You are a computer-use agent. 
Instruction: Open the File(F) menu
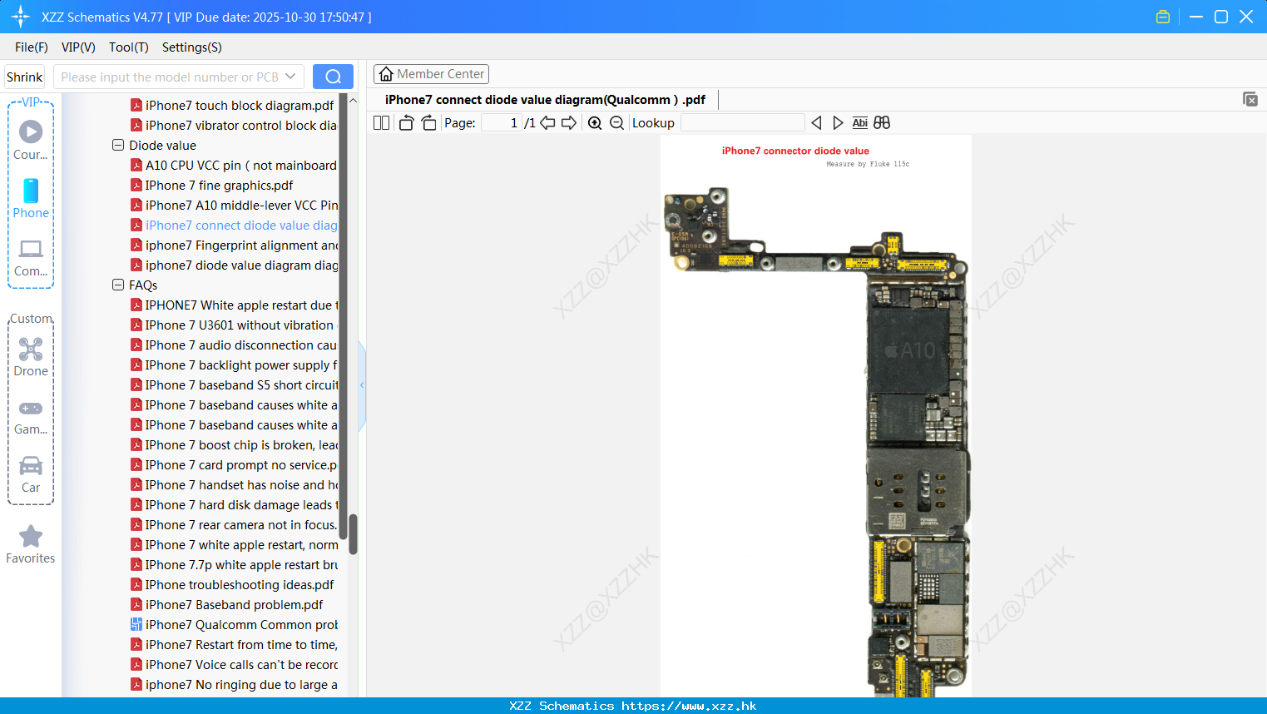[x=32, y=47]
